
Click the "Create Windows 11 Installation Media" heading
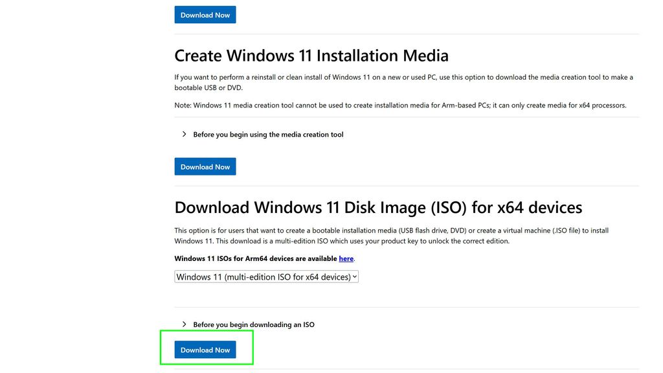(x=311, y=55)
